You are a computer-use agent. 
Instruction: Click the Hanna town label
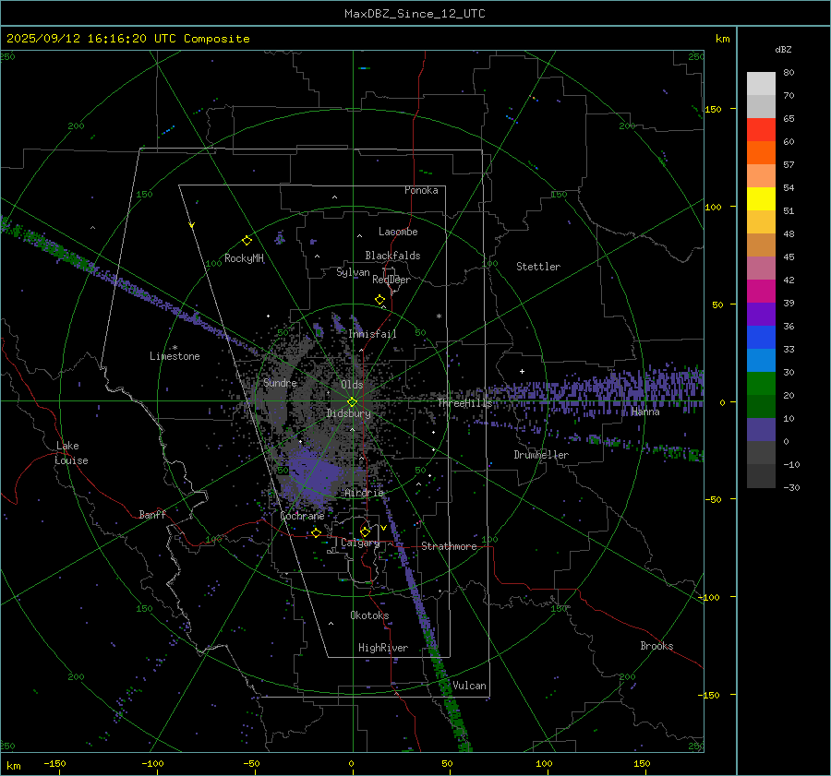[x=645, y=412]
